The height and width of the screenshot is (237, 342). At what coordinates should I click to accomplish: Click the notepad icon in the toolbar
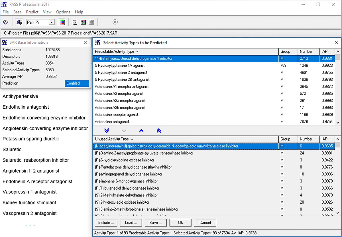coord(75,22)
